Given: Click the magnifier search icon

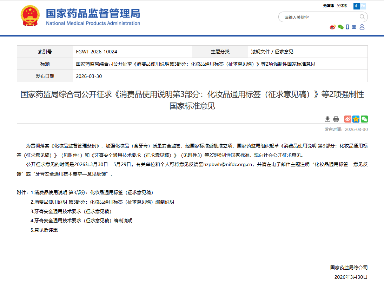Looking at the screenshot, I should (x=362, y=17).
